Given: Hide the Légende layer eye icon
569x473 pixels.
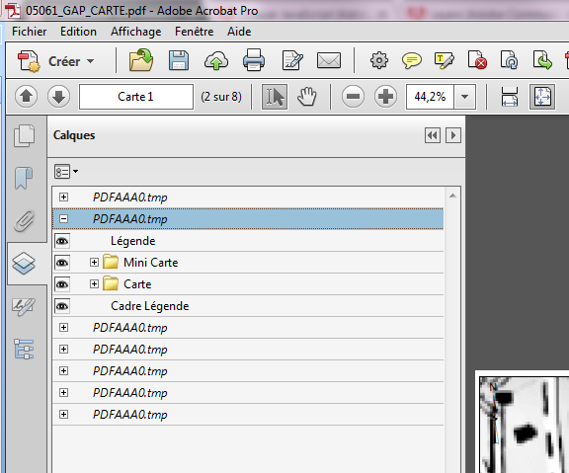Looking at the screenshot, I should [x=62, y=241].
